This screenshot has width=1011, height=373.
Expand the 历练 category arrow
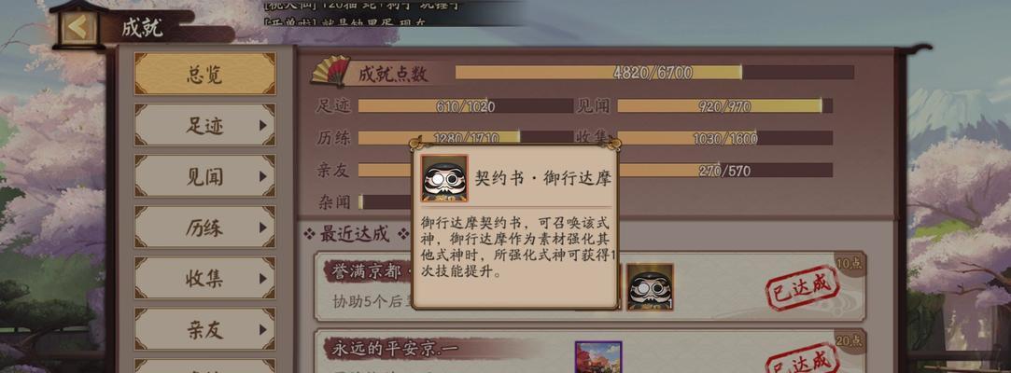click(x=262, y=228)
